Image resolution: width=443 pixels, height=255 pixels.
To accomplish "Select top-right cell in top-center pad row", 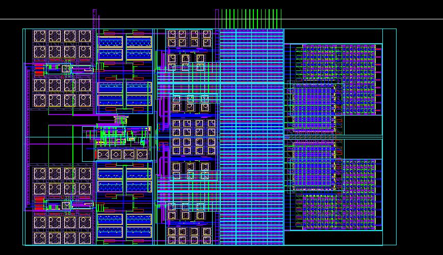I will [207, 35].
